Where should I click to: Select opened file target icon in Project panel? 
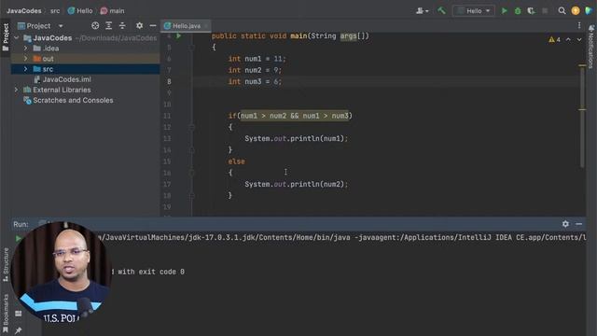(95, 25)
